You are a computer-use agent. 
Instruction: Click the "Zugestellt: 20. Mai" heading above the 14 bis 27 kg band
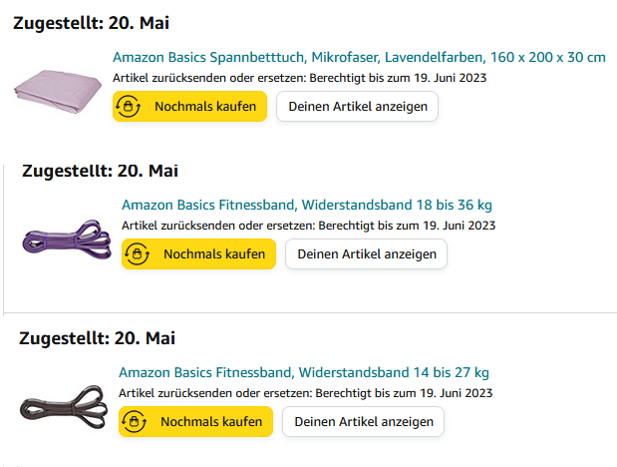click(98, 338)
